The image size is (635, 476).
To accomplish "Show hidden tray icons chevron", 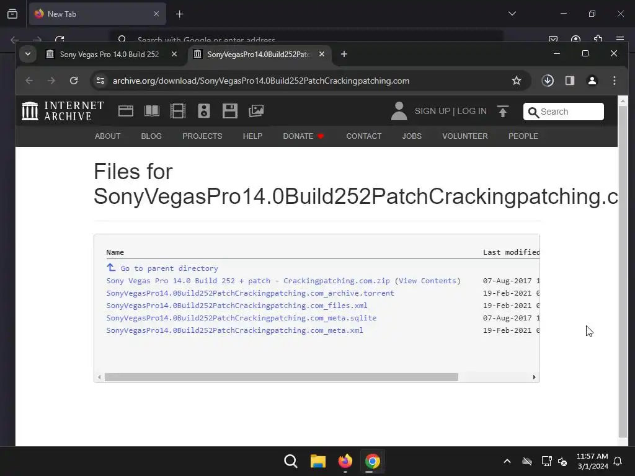I will [x=507, y=461].
